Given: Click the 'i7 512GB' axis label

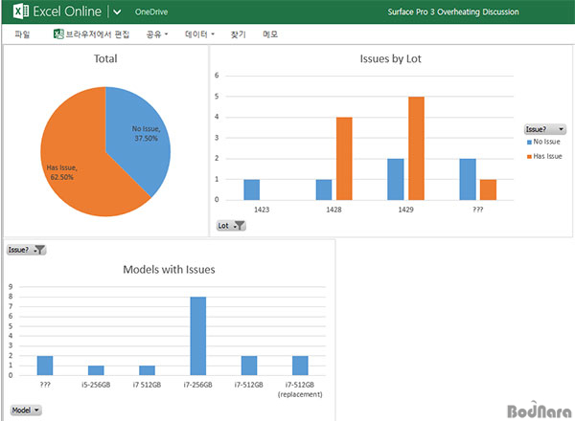Looking at the screenshot, I should [x=147, y=385].
